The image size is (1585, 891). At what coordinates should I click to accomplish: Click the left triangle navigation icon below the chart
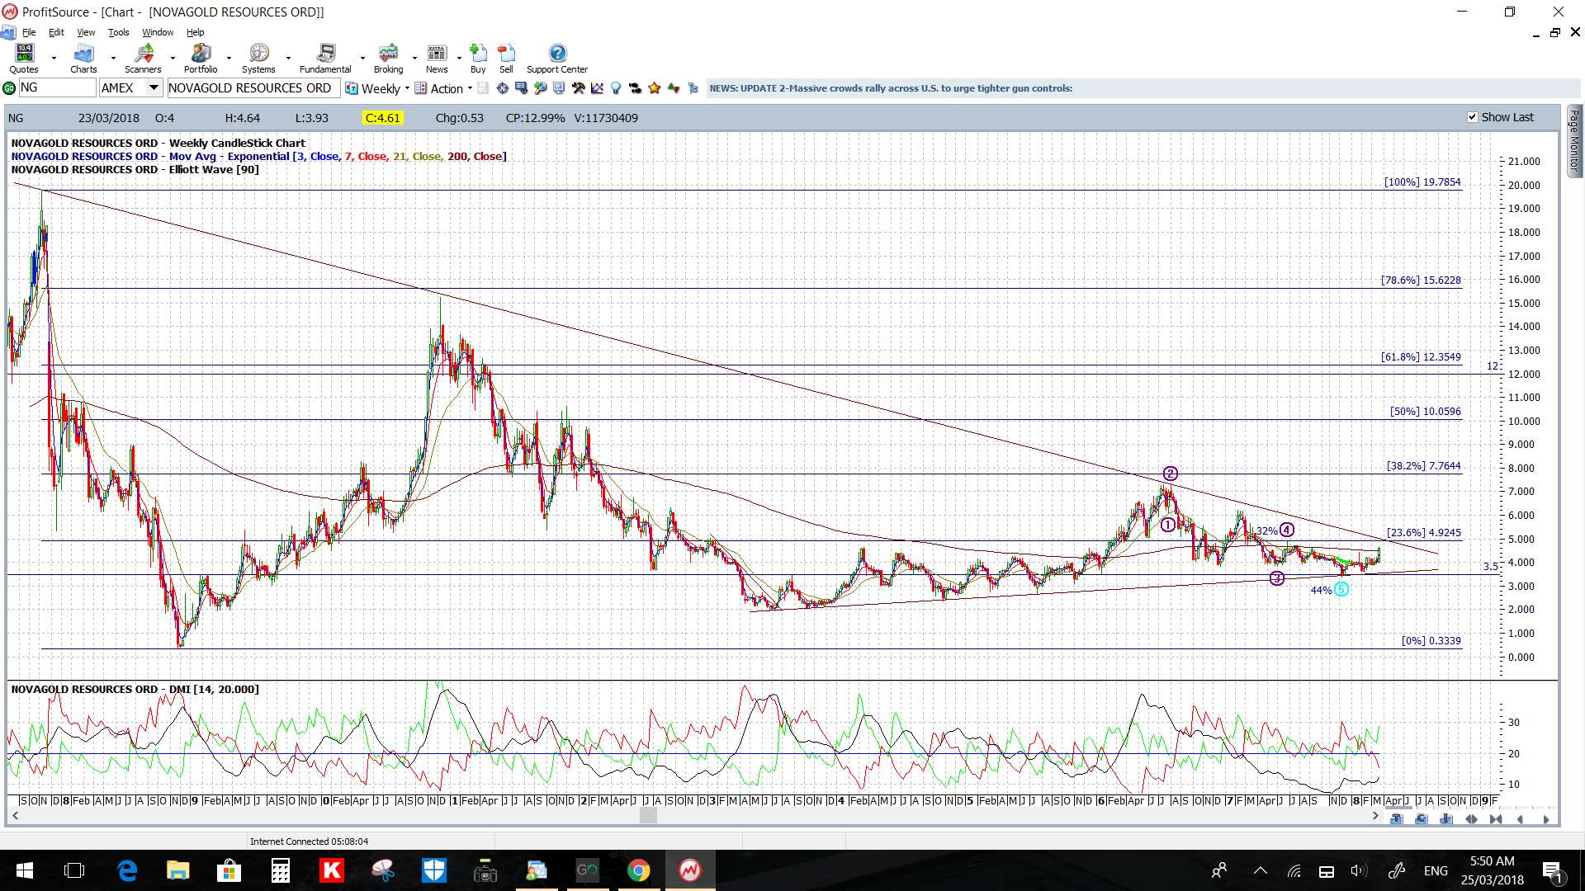coord(1521,819)
